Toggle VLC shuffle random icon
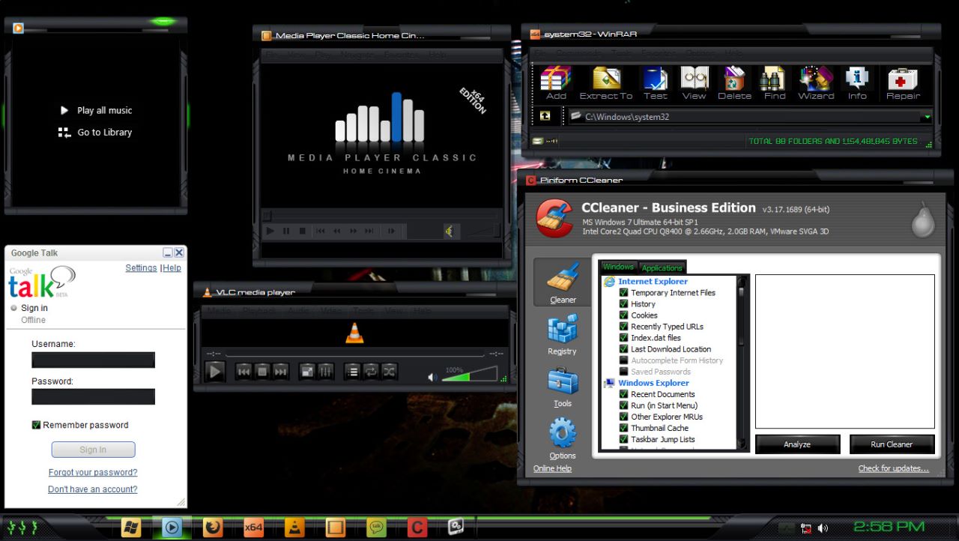 pos(389,371)
